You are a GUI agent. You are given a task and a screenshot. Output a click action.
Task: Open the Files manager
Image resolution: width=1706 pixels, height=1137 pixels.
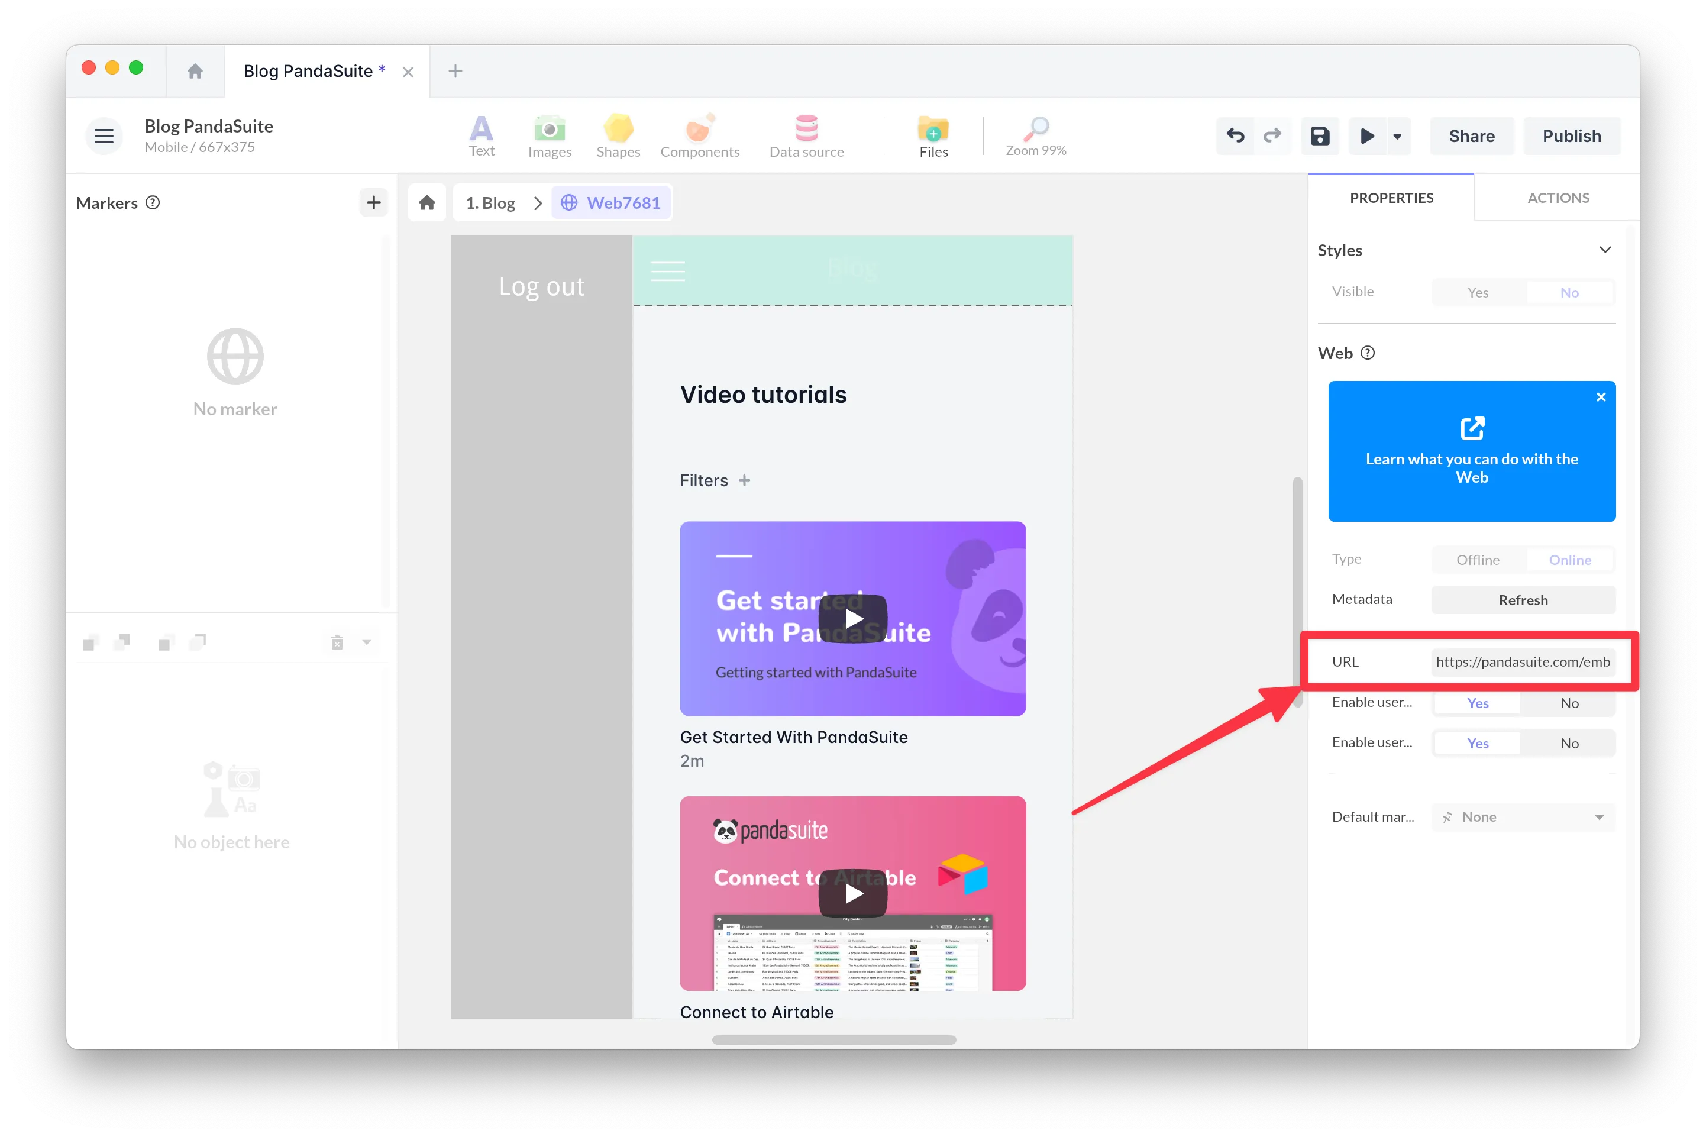tap(933, 135)
